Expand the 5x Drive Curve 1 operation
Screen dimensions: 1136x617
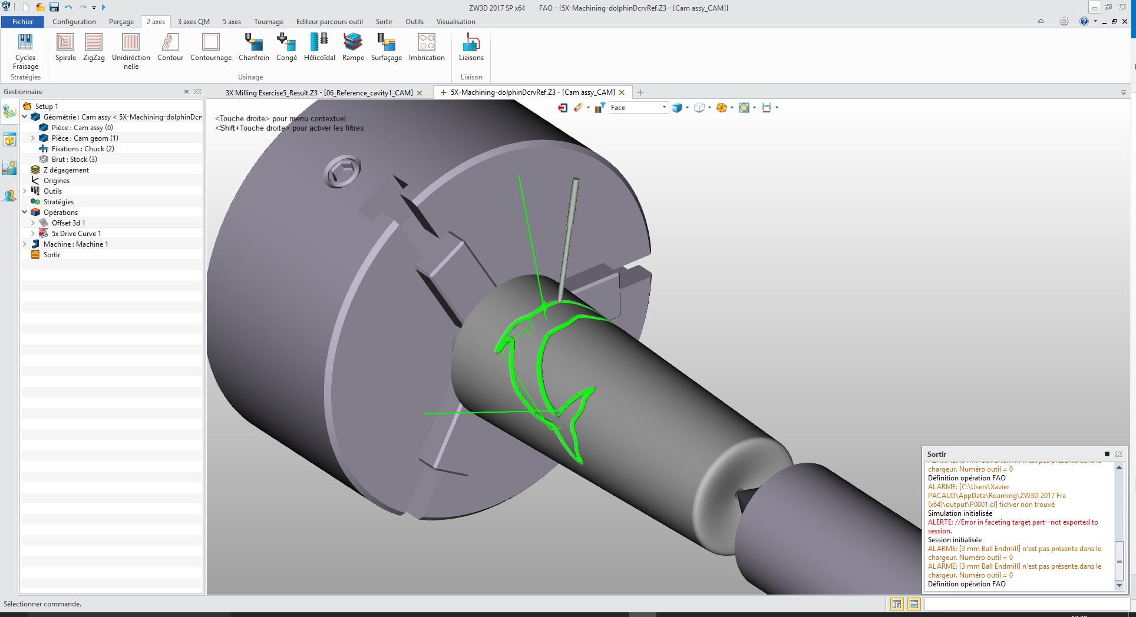(33, 234)
